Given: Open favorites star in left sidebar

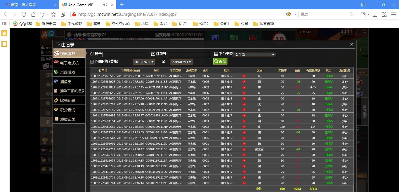Looking at the screenshot, I should click(4, 33).
